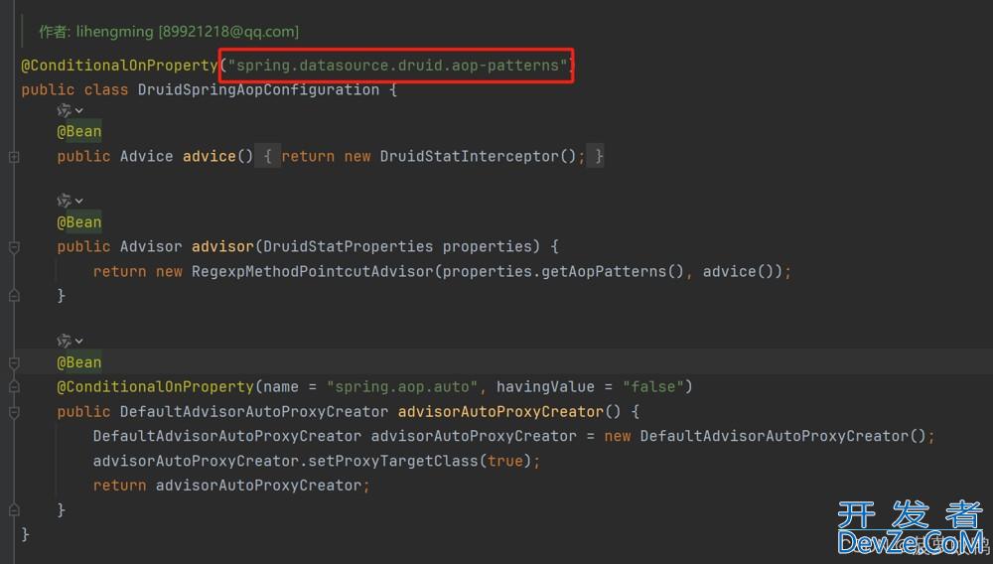Click Advisor return type of advisor method
This screenshot has width=993, height=564.
(x=151, y=246)
